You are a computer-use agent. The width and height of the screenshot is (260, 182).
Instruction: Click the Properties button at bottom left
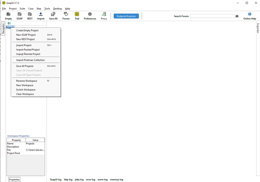click(x=14, y=179)
